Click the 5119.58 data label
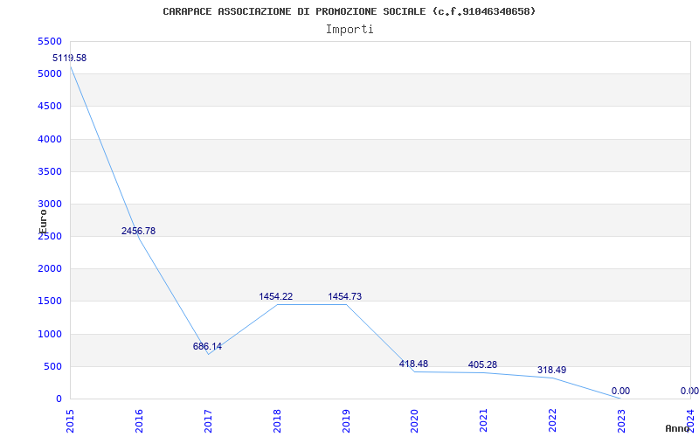Screen dimensions: 699x437 [69, 58]
